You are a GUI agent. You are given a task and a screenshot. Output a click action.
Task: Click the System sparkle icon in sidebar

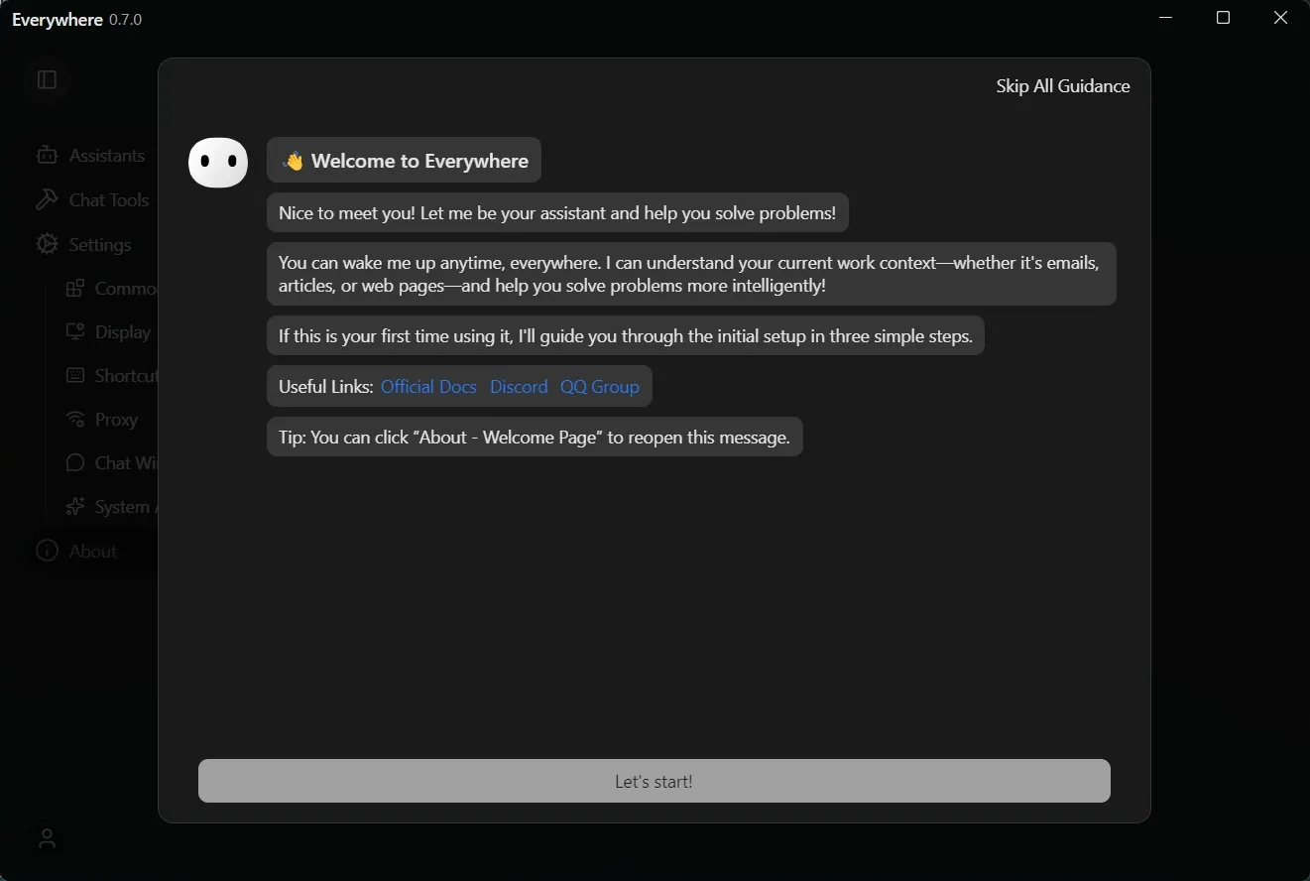pyautogui.click(x=75, y=507)
